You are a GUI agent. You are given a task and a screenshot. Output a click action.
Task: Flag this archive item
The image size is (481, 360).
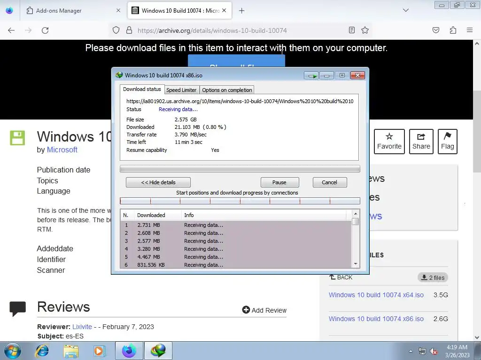(x=448, y=142)
